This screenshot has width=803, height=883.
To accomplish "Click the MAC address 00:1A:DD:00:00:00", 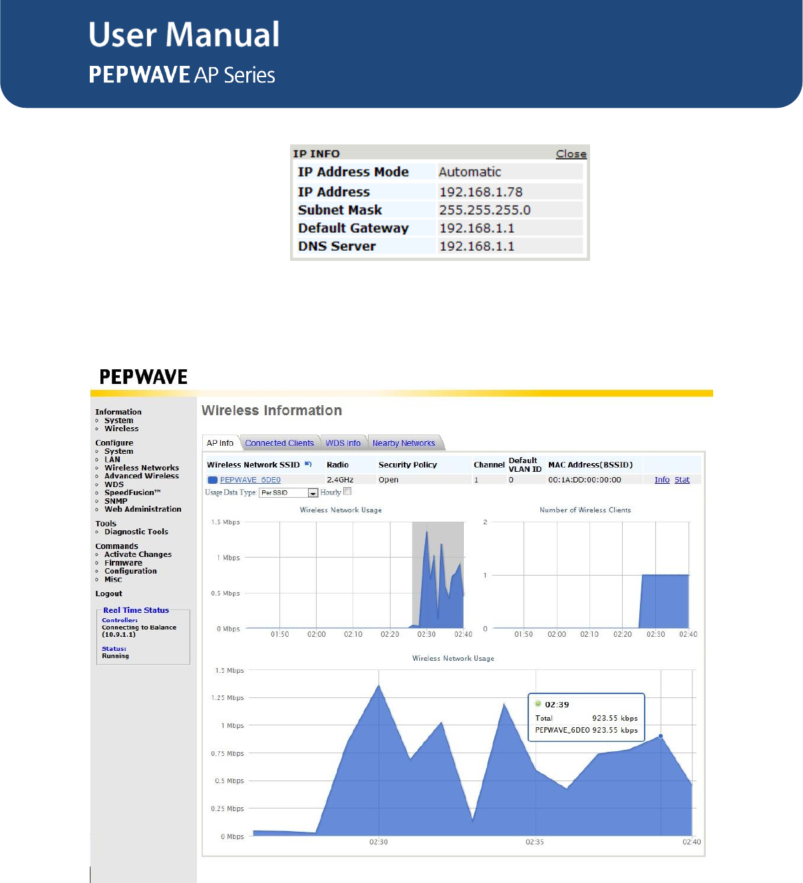I will [x=585, y=480].
